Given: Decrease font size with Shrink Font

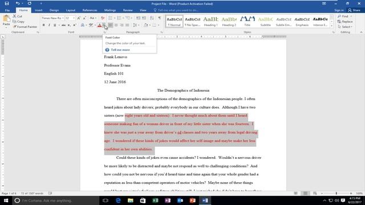Looking at the screenshot, I should coord(84,18).
